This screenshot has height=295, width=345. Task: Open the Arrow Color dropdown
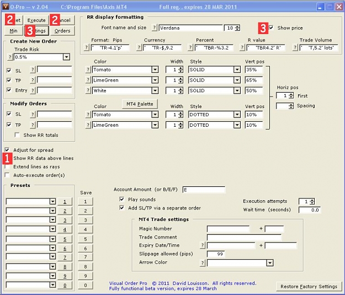click(270, 262)
